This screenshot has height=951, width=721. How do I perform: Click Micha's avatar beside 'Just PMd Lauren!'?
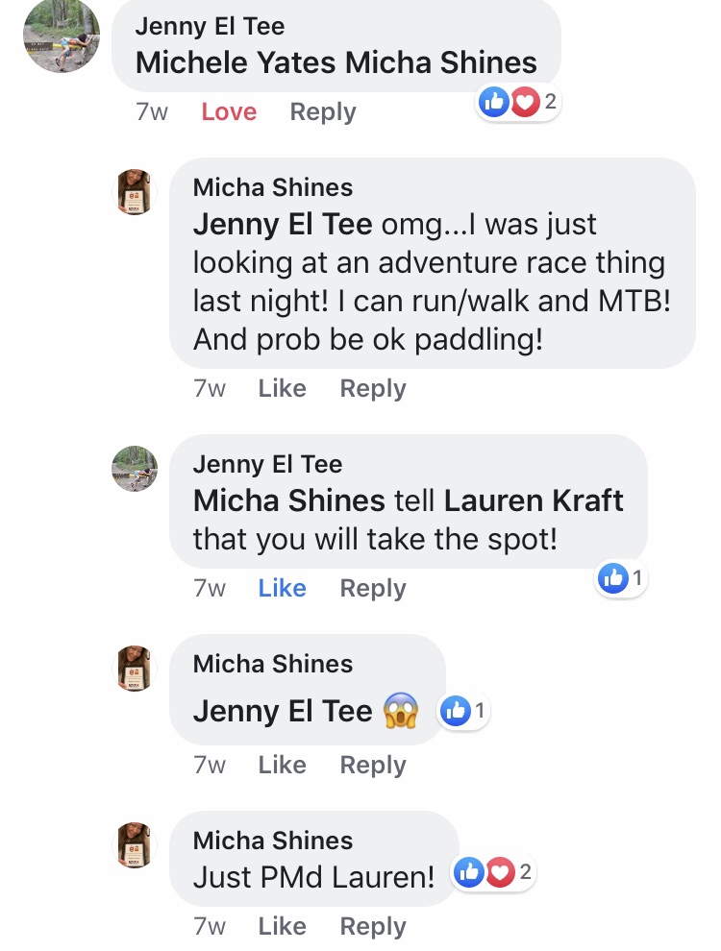click(x=134, y=845)
